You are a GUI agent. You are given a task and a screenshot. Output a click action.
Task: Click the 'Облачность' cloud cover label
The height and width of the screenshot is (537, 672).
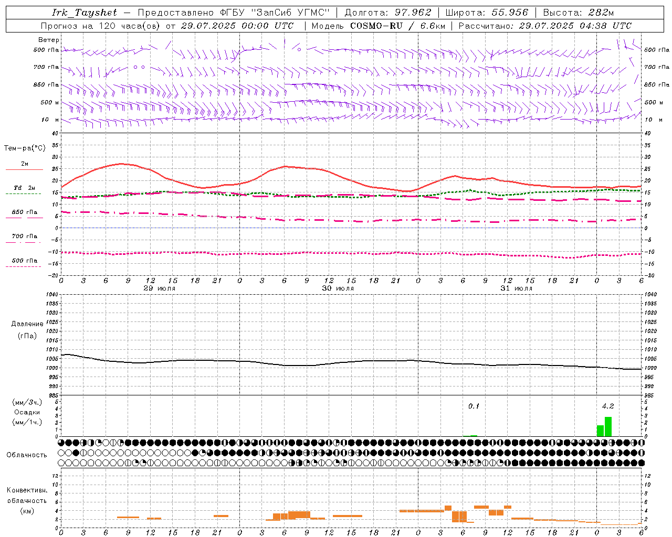(27, 455)
